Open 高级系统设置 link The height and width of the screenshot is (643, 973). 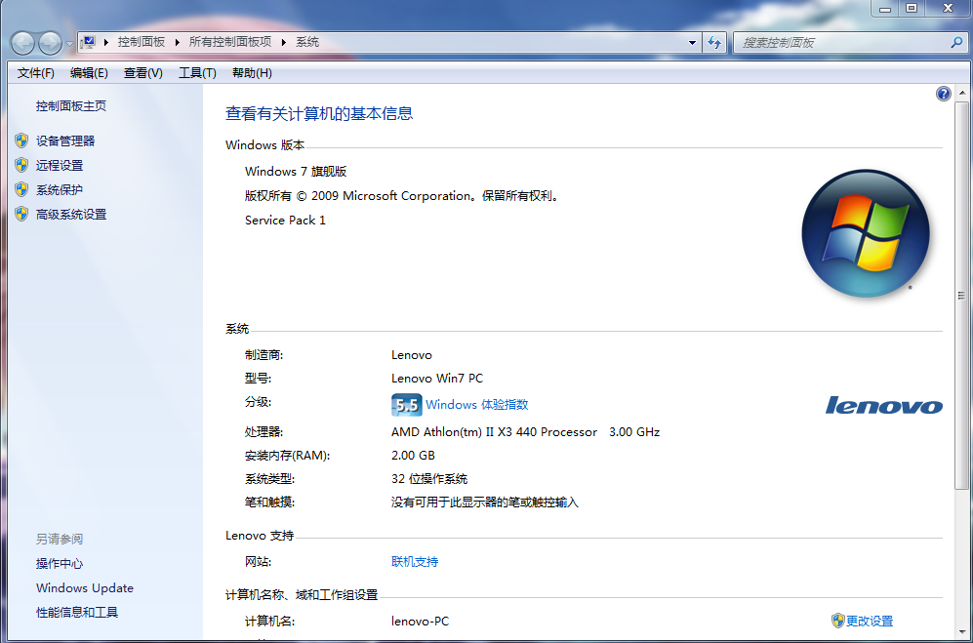click(71, 215)
